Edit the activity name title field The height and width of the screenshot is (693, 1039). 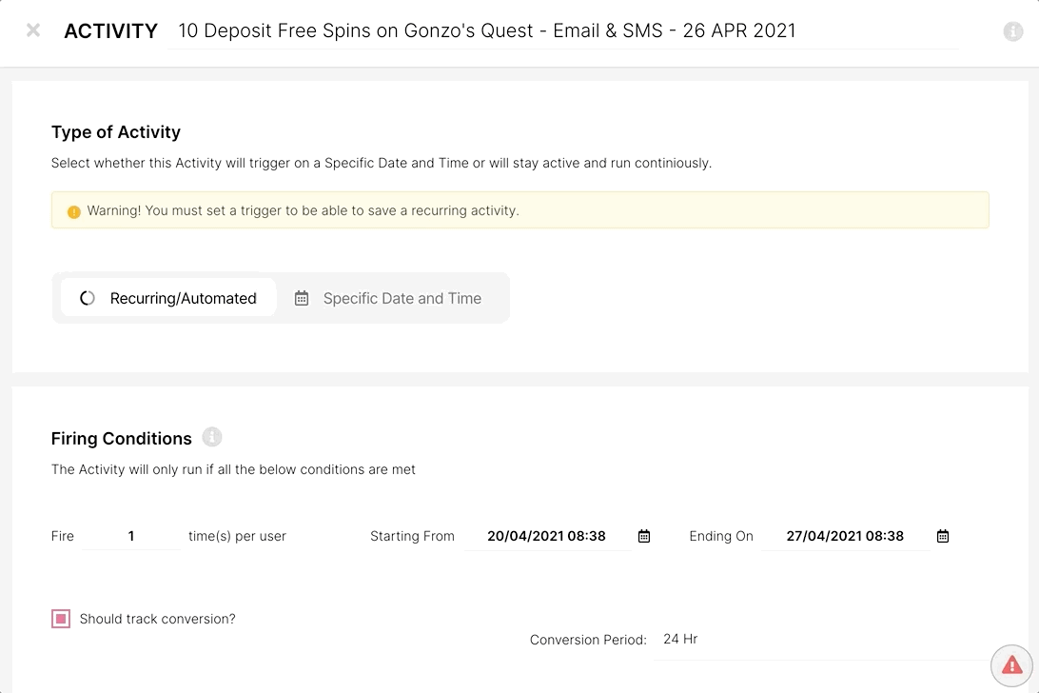(561, 30)
